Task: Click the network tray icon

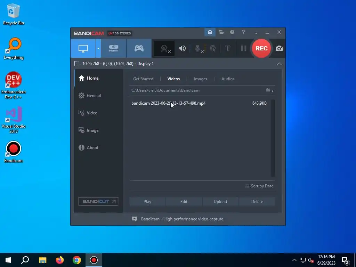Action: (x=303, y=260)
